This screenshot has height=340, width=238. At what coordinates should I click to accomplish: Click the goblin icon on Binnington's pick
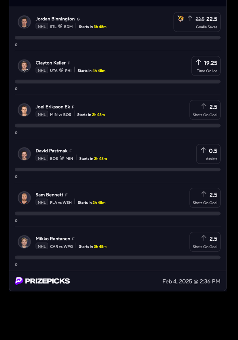coord(181,19)
